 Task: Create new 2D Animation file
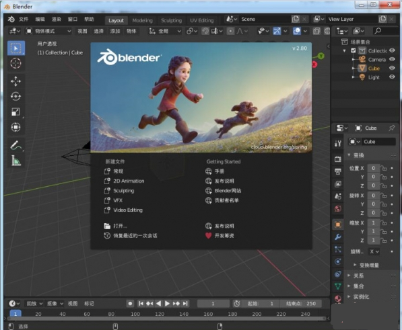pos(124,181)
